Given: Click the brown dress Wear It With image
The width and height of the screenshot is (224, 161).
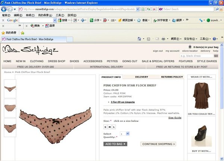Looking at the screenshot, I should click(202, 95).
